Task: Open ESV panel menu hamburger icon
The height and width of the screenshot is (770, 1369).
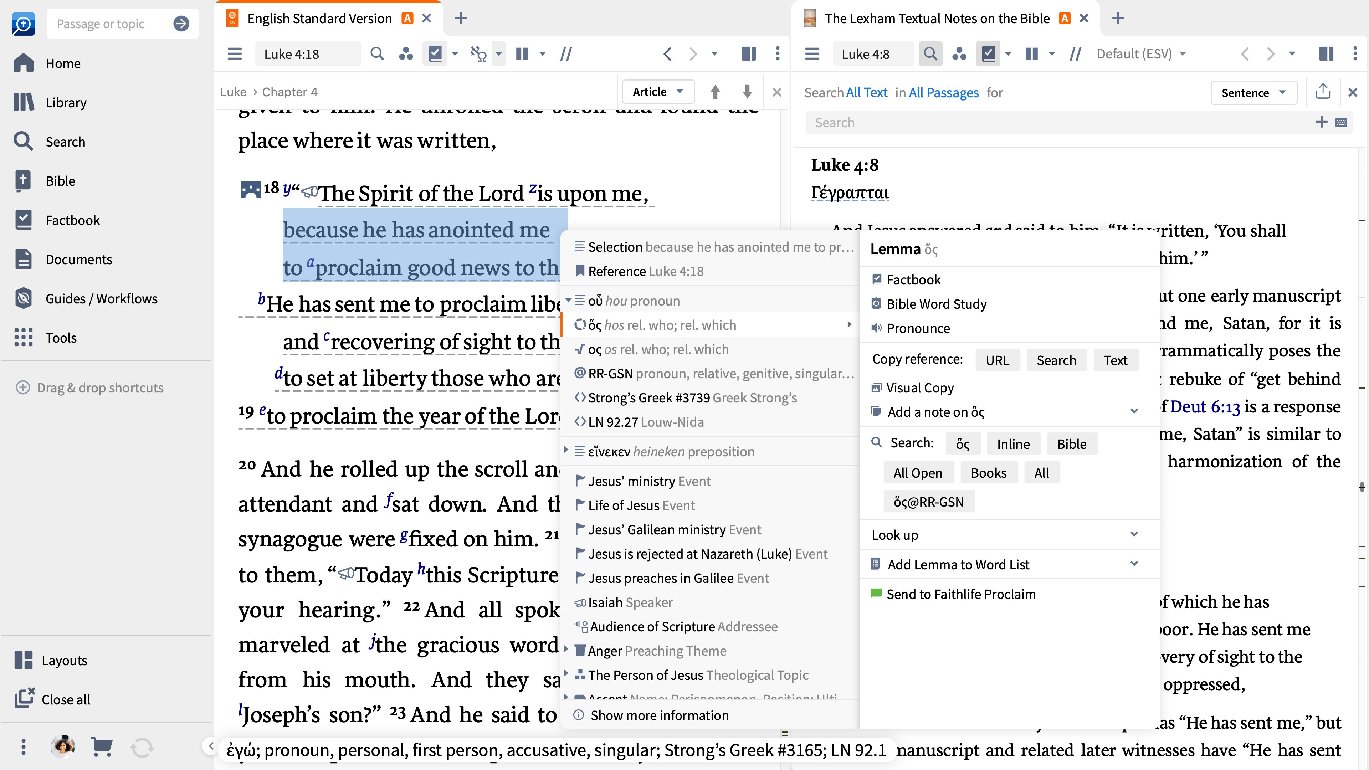Action: pos(234,54)
